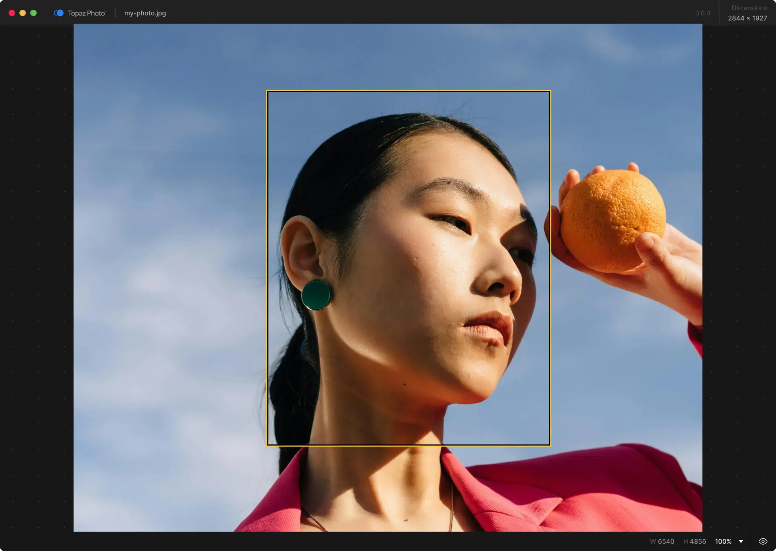Click the 100% zoom level control
Image resolution: width=776 pixels, height=551 pixels.
[724, 541]
